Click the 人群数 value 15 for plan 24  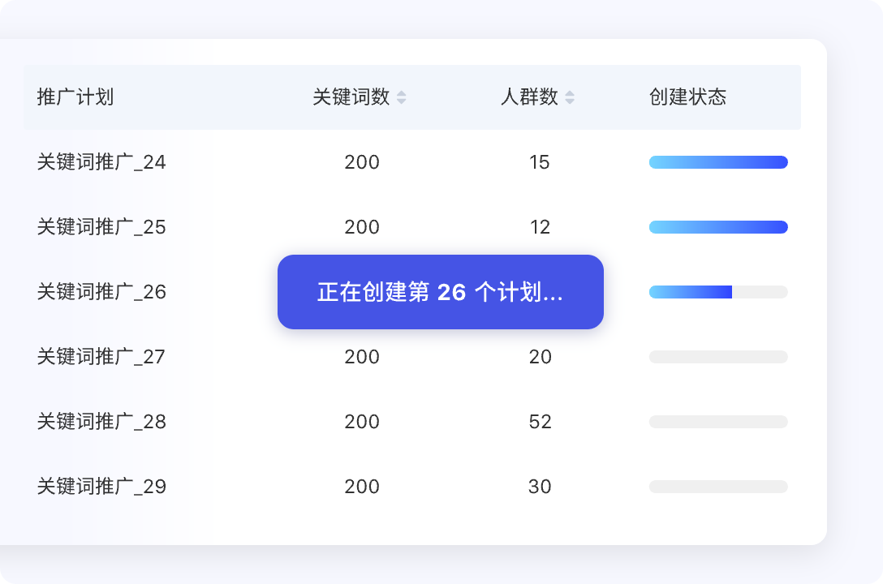pos(541,162)
